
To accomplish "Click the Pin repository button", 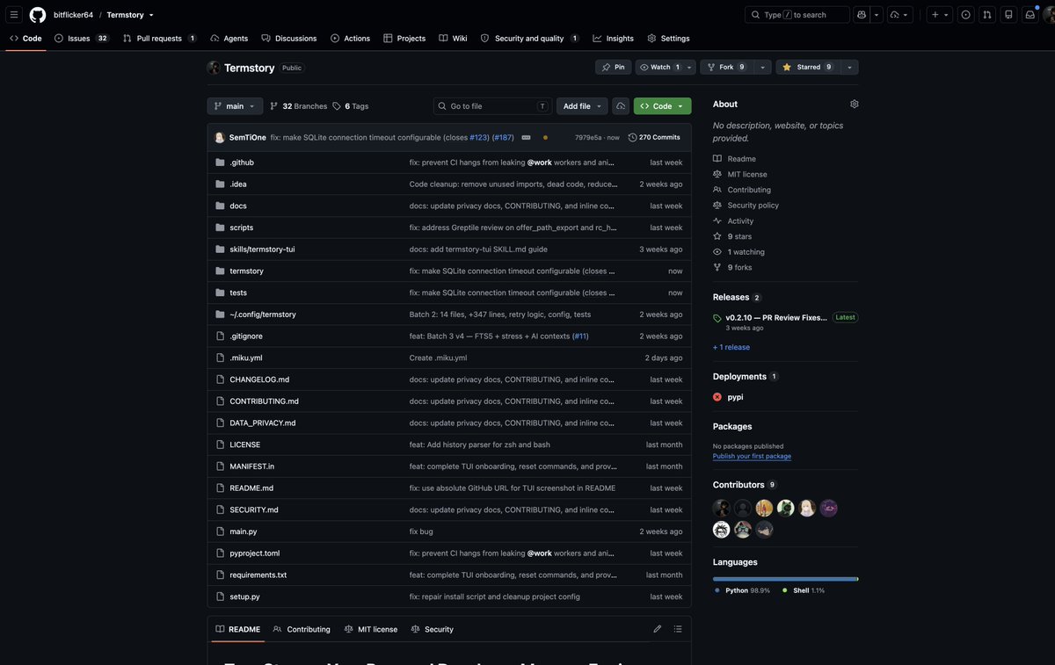I will (613, 67).
